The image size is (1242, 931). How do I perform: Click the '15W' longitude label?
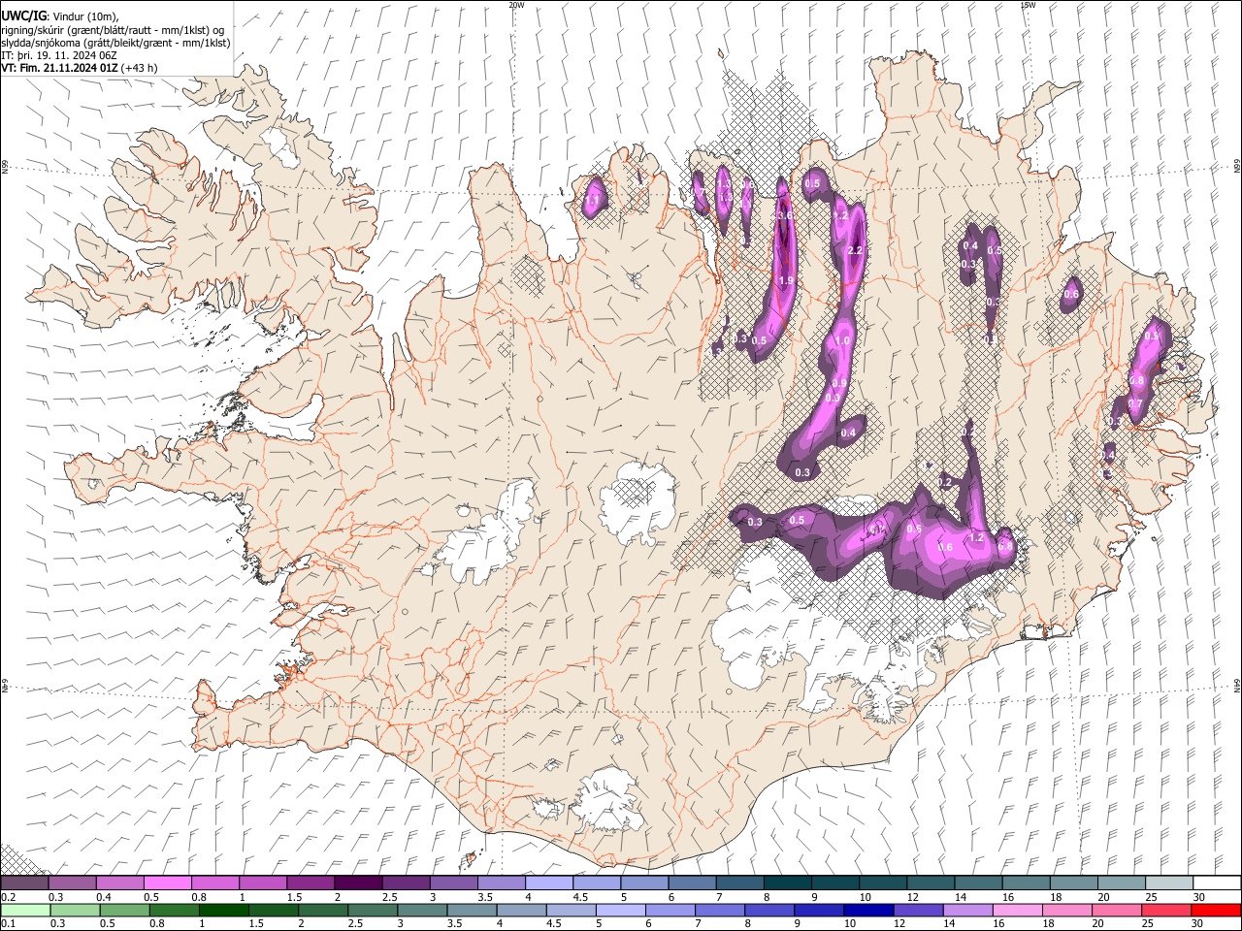1028,5
